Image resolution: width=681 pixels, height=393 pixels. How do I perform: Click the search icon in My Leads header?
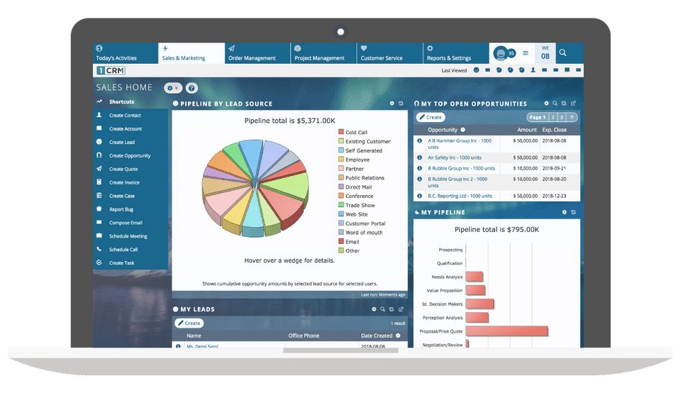(382, 309)
